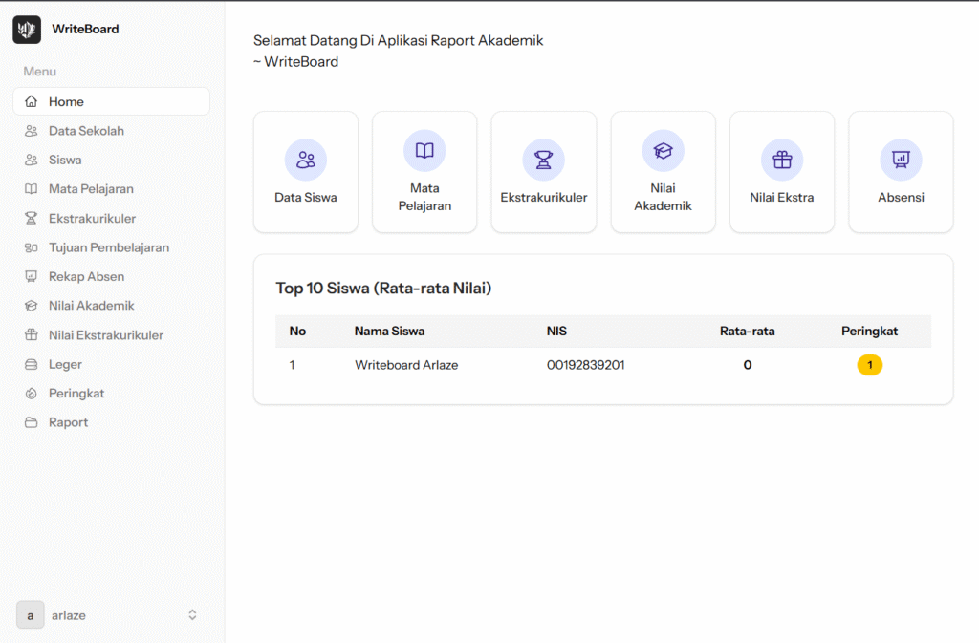This screenshot has width=979, height=643.
Task: Open the Nilai Ekstra gift icon card
Action: [x=782, y=161]
